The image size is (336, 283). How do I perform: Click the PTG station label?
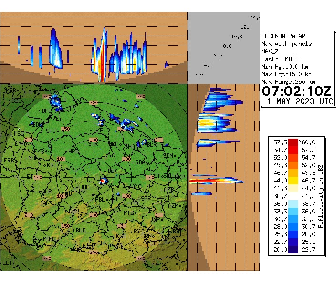tap(129, 213)
